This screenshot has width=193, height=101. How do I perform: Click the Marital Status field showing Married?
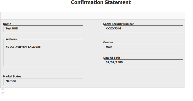pos(43,81)
